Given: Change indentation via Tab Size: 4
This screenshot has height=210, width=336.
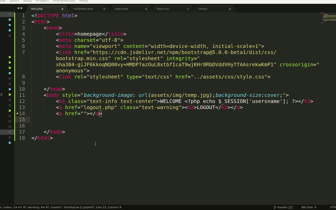Looking at the screenshot, I should [x=309, y=207].
